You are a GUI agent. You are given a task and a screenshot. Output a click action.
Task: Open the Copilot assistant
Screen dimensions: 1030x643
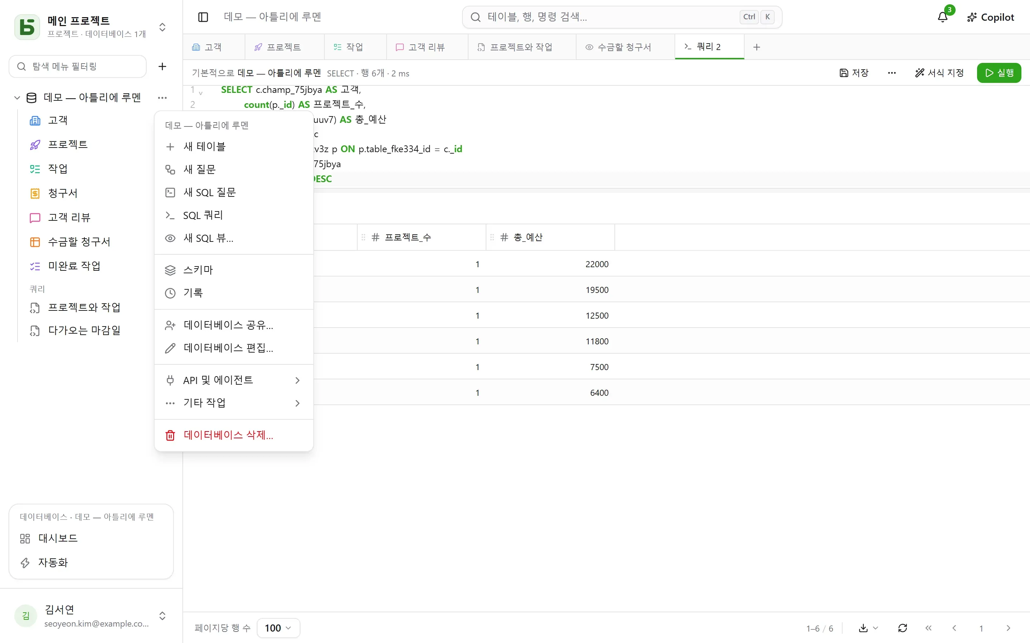[x=990, y=17]
